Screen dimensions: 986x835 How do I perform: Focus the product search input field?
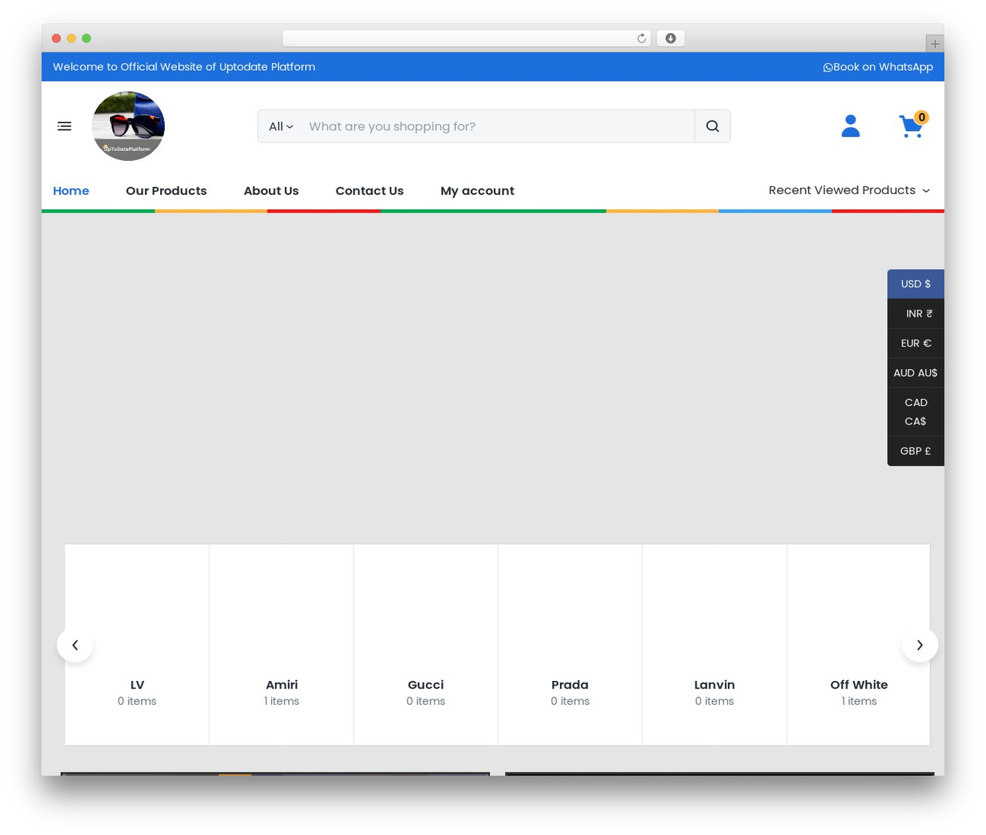pyautogui.click(x=497, y=126)
